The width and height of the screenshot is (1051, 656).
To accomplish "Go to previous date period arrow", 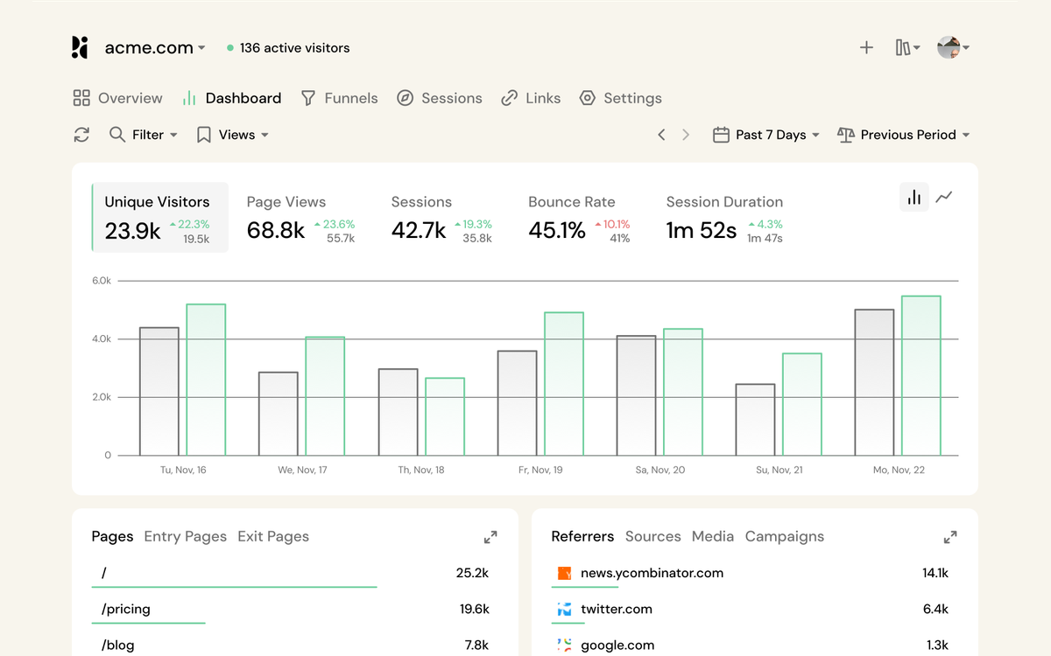I will [661, 135].
